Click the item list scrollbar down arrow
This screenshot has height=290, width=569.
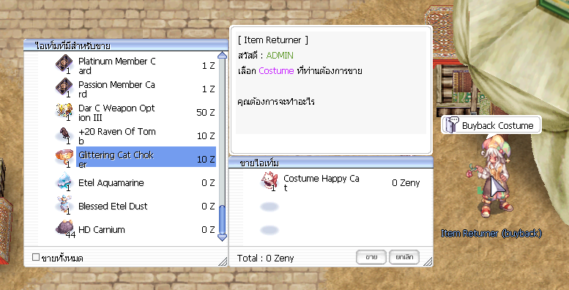pos(222,237)
